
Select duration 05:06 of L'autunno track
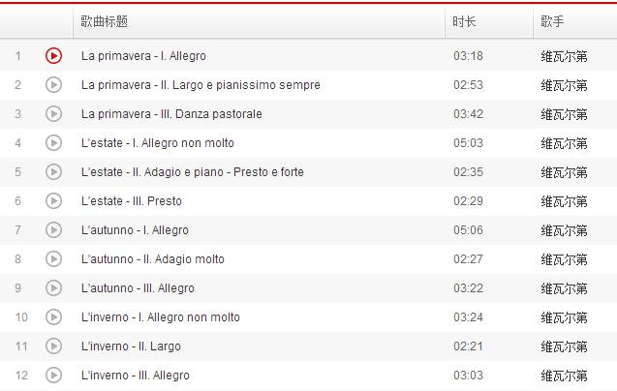click(468, 230)
